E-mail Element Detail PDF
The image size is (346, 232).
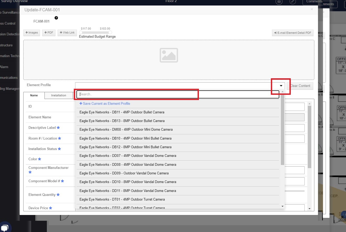[293, 33]
